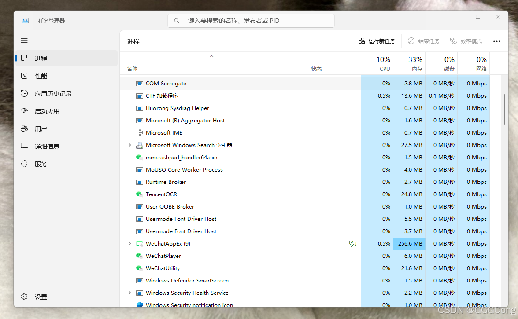Select the Huorong Sysdiag Helper row
The image size is (518, 319).
tap(305, 108)
